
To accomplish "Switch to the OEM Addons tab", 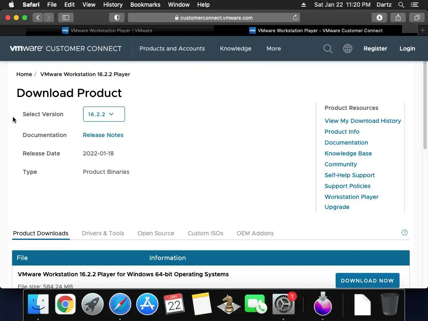I will [x=255, y=233].
